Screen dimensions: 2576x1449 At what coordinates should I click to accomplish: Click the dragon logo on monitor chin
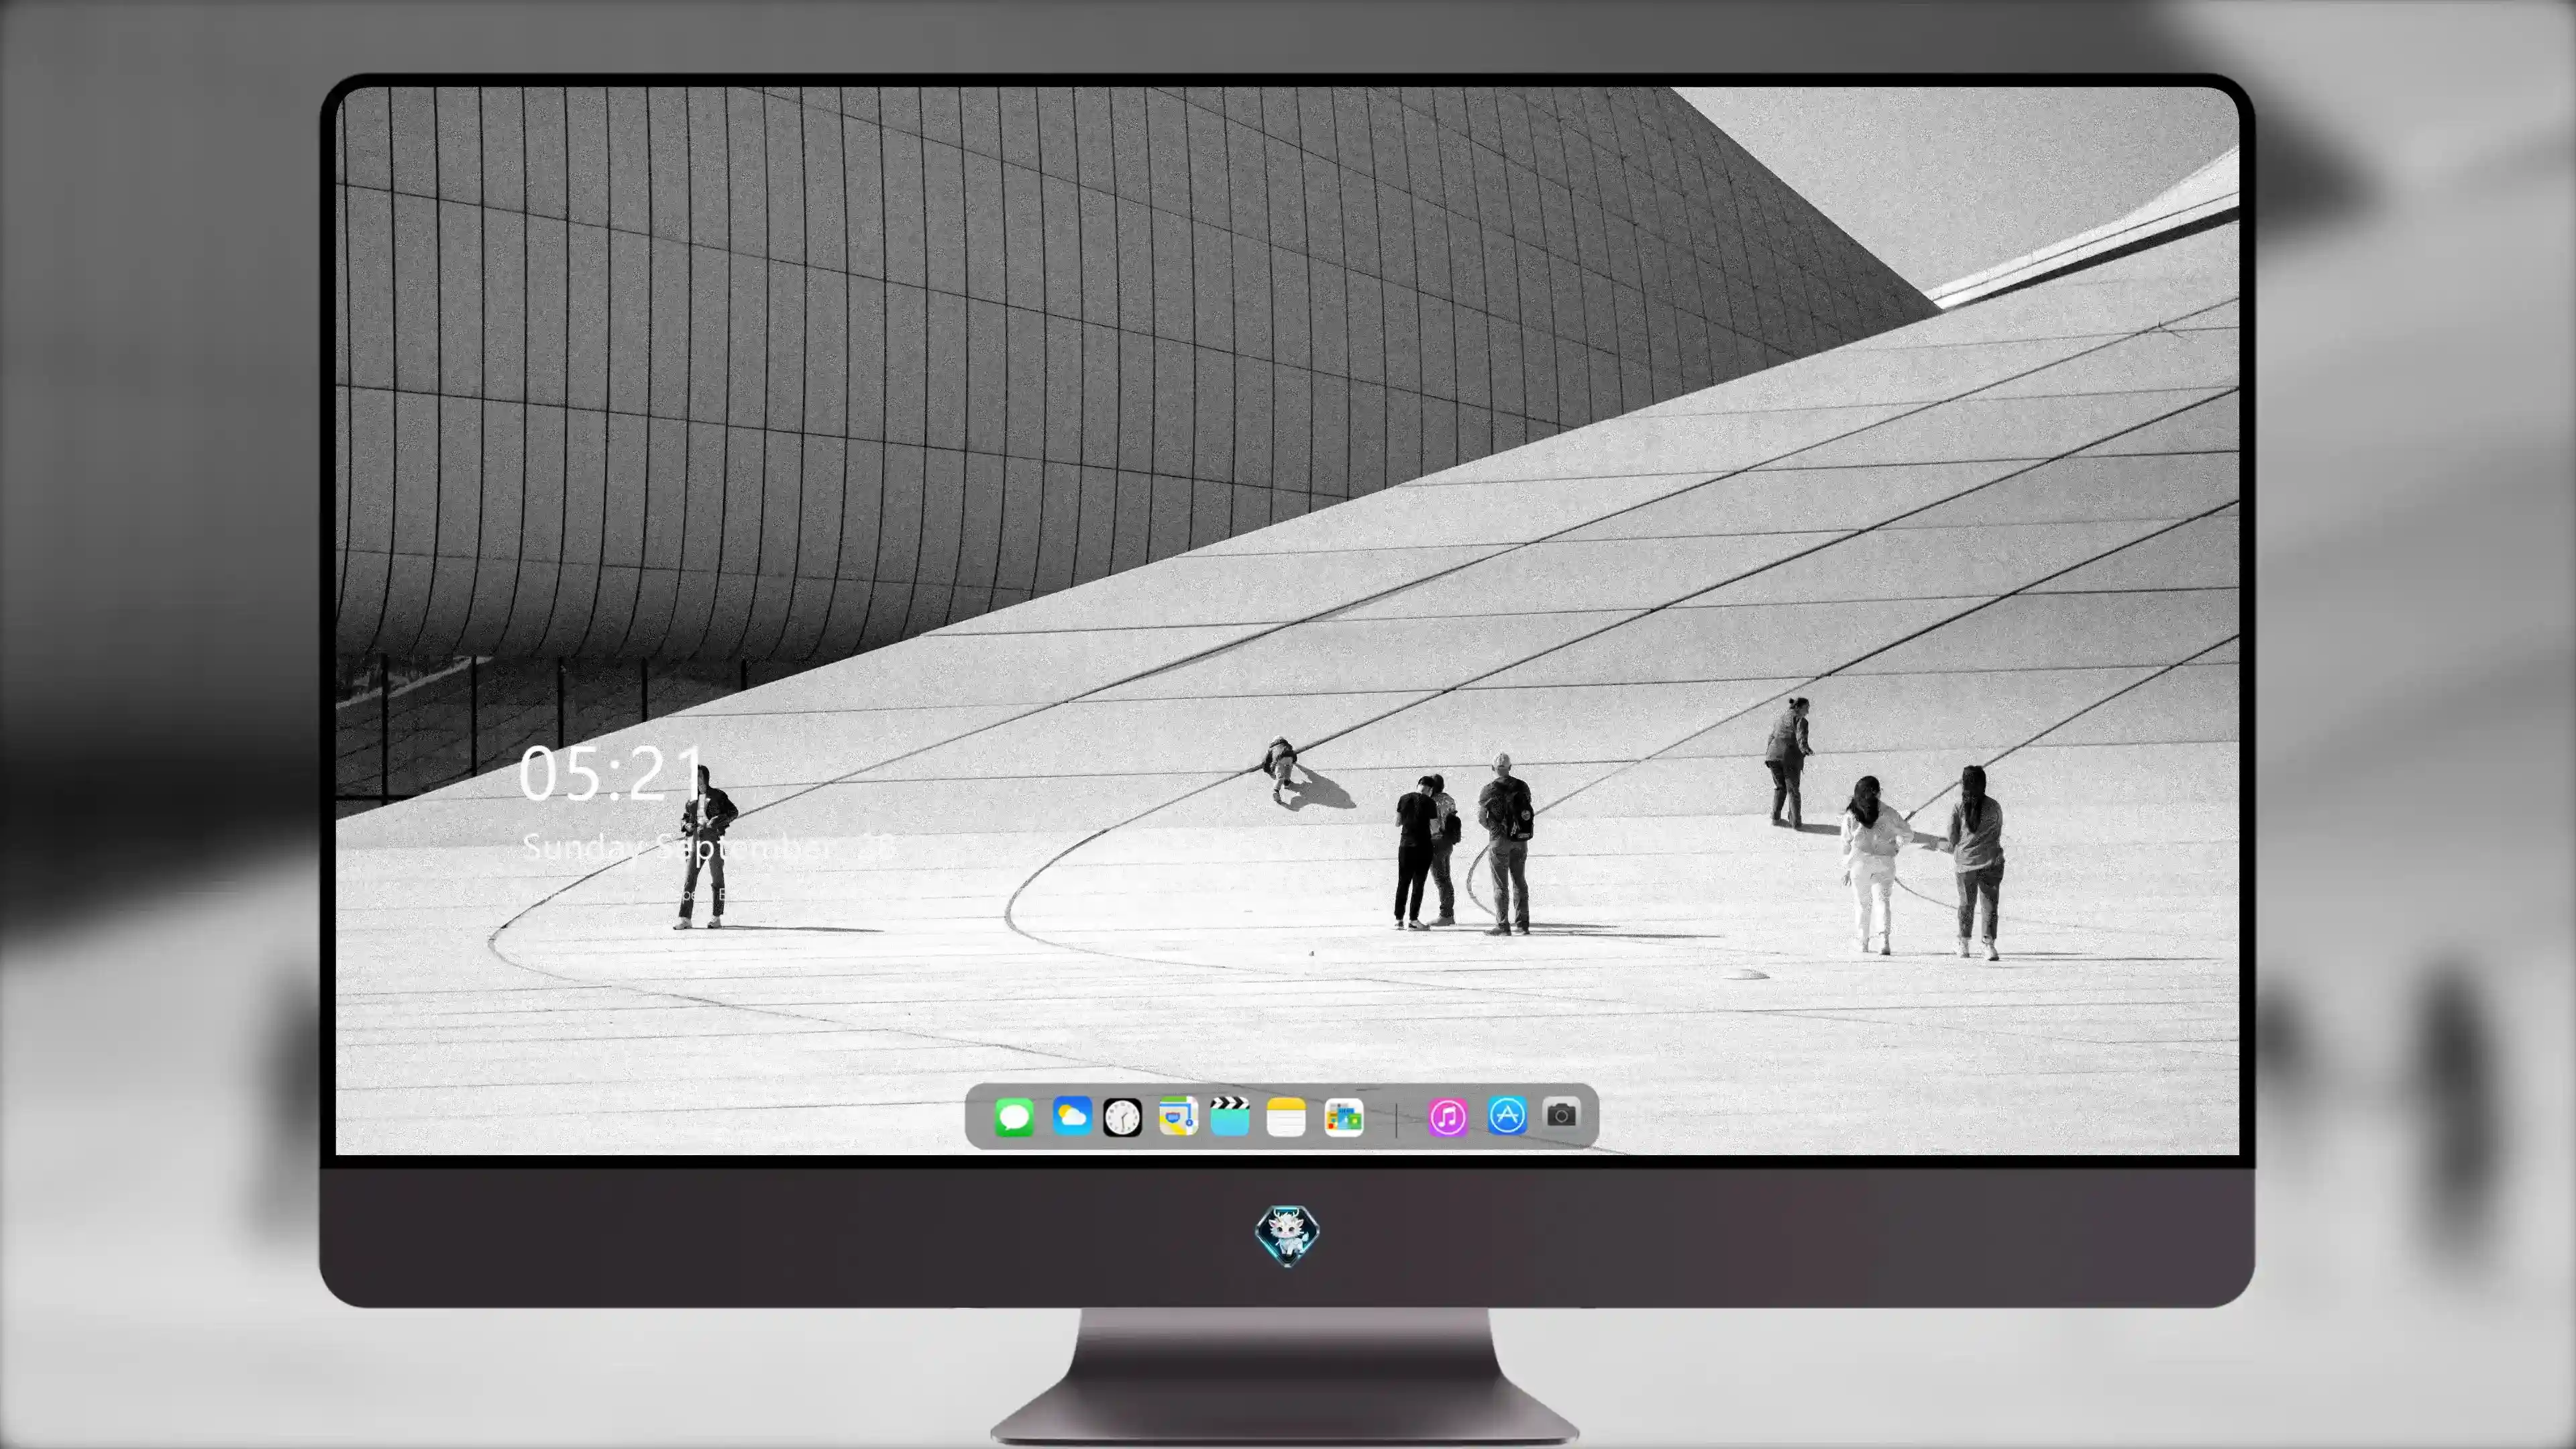click(x=1287, y=1236)
